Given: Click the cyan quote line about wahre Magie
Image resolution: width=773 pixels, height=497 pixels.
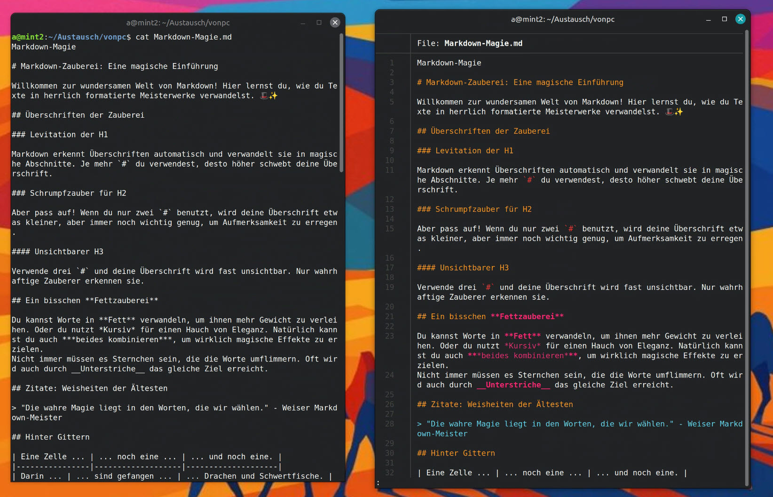Looking at the screenshot, I should coord(549,424).
